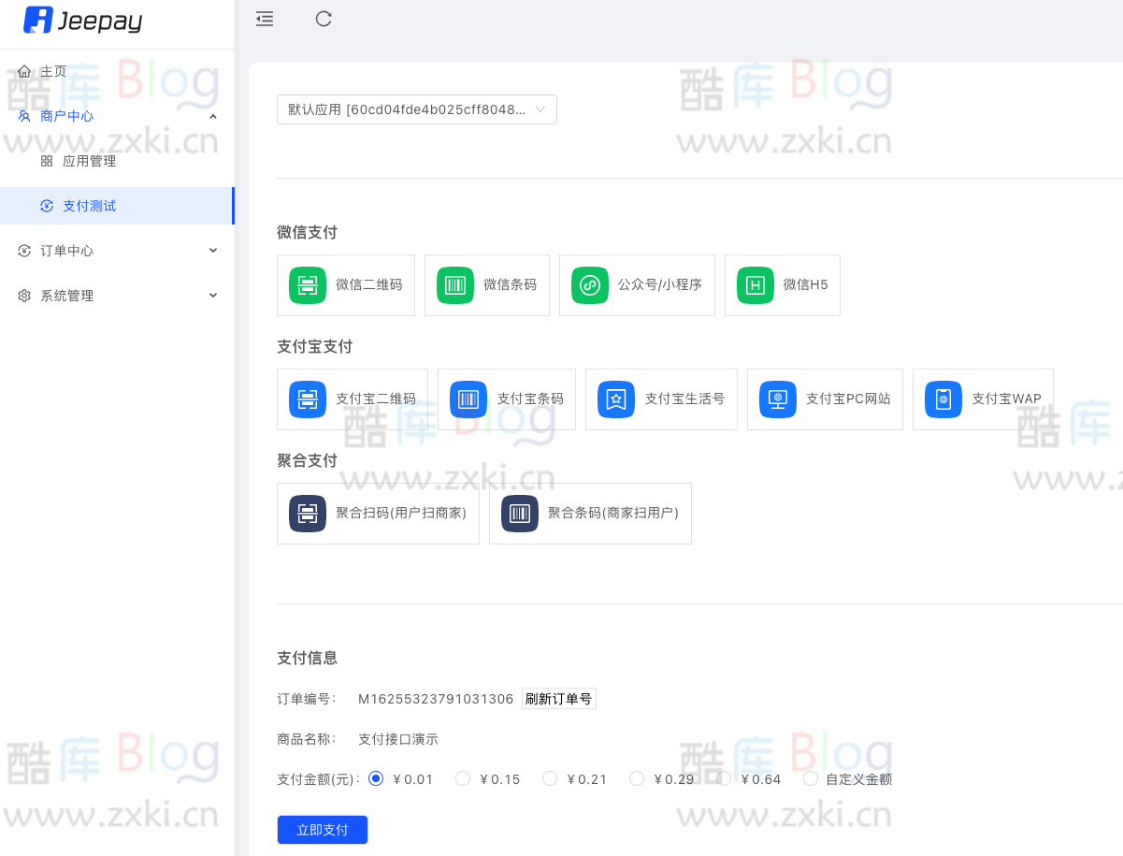Click the 立即支付 button
The width and height of the screenshot is (1123, 856).
[x=322, y=829]
